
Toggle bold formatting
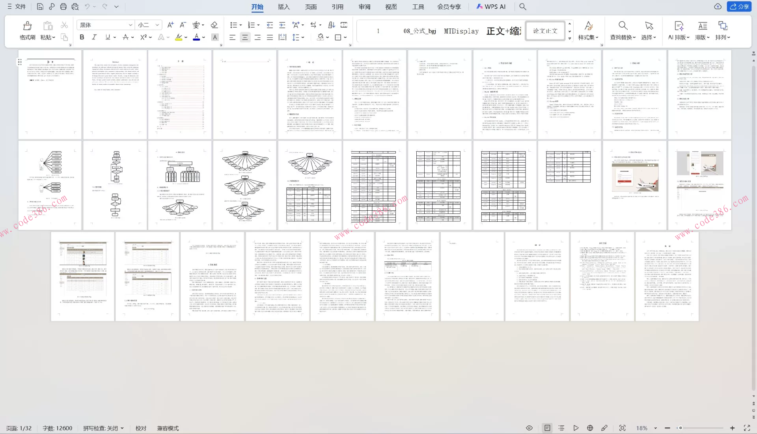pyautogui.click(x=82, y=37)
